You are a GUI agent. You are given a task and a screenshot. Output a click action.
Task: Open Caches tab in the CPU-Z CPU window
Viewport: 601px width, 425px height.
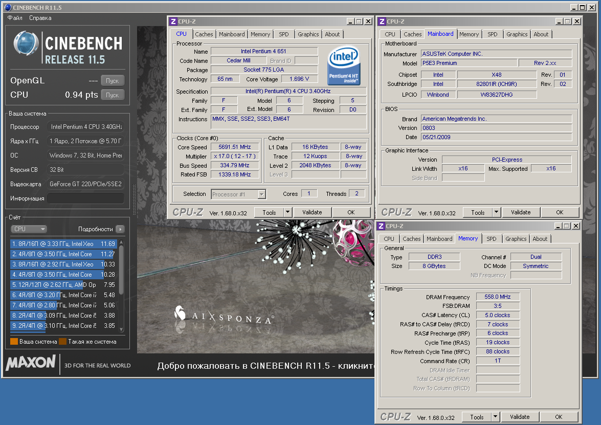tap(204, 34)
